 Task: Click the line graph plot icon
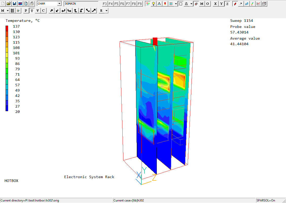(258, 4)
